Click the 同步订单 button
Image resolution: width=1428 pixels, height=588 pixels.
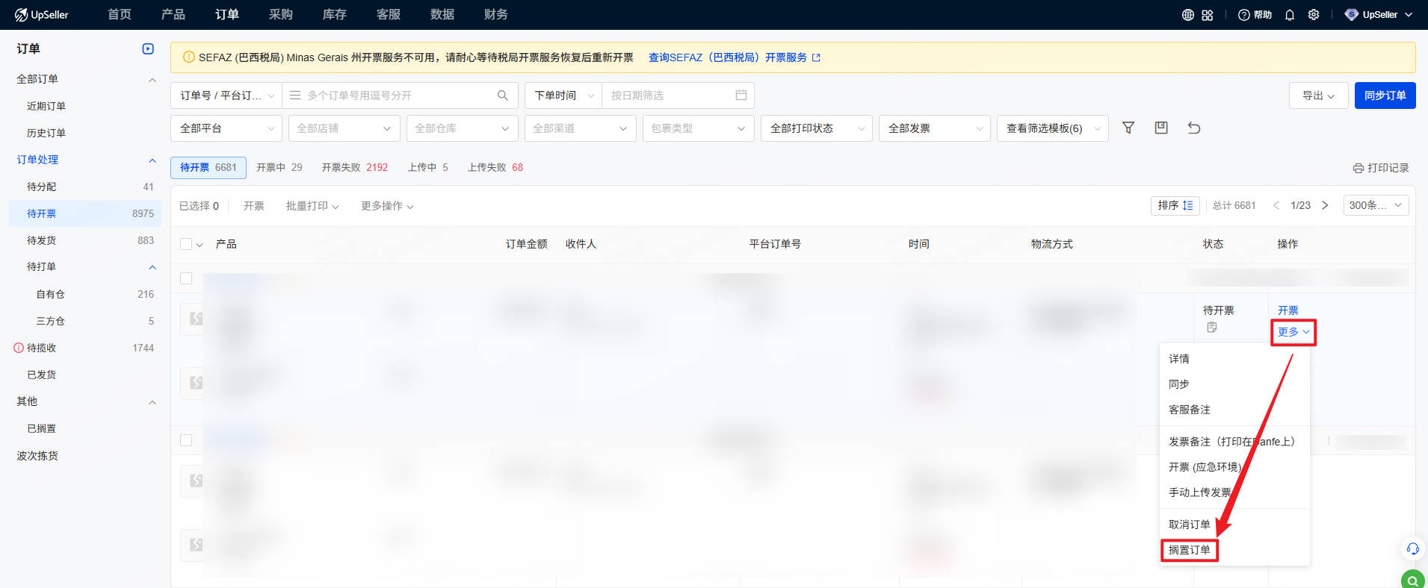click(x=1385, y=96)
